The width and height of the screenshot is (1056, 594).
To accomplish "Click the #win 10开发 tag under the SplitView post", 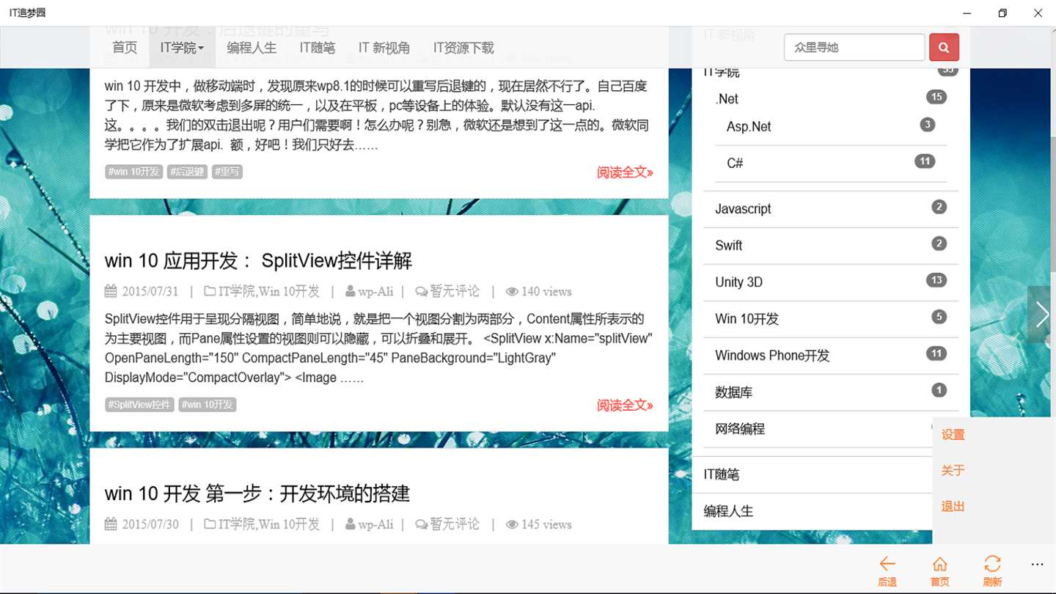I will pyautogui.click(x=208, y=405).
